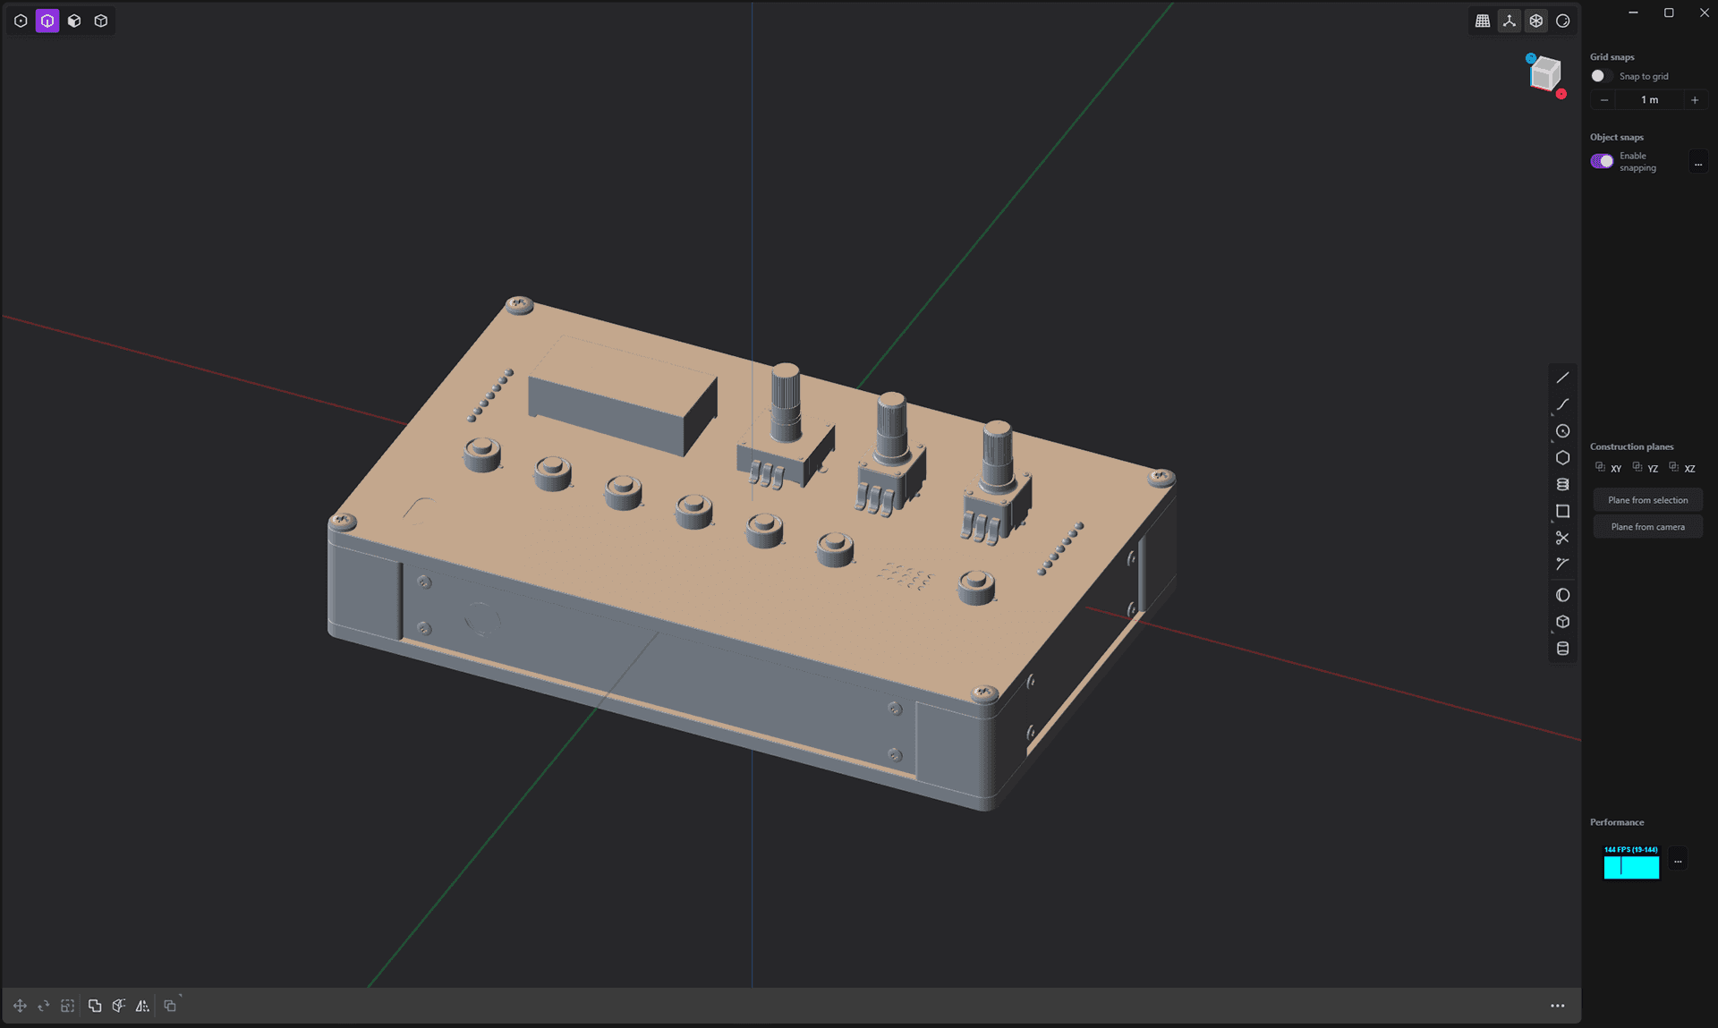Image resolution: width=1718 pixels, height=1028 pixels.
Task: Toggle the Snap to grid switch
Action: [x=1601, y=76]
